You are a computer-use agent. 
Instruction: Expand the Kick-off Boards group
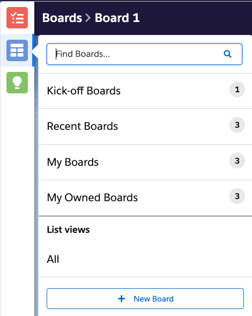(x=145, y=91)
